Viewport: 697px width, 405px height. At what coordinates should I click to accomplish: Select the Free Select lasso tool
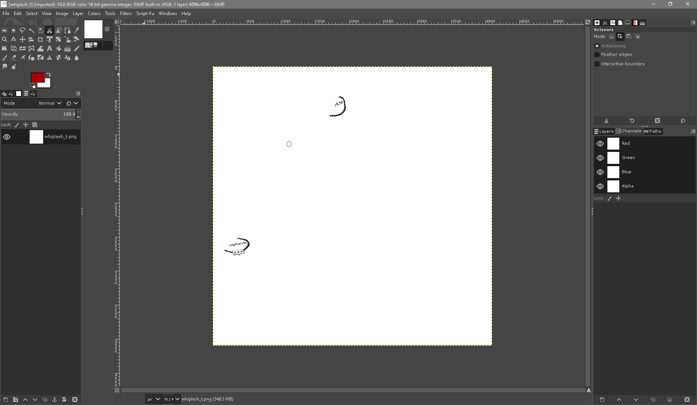(23, 30)
